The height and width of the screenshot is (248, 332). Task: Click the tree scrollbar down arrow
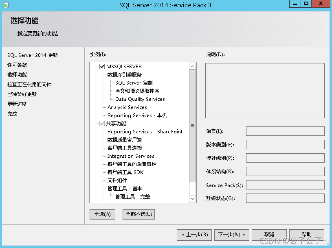192,199
